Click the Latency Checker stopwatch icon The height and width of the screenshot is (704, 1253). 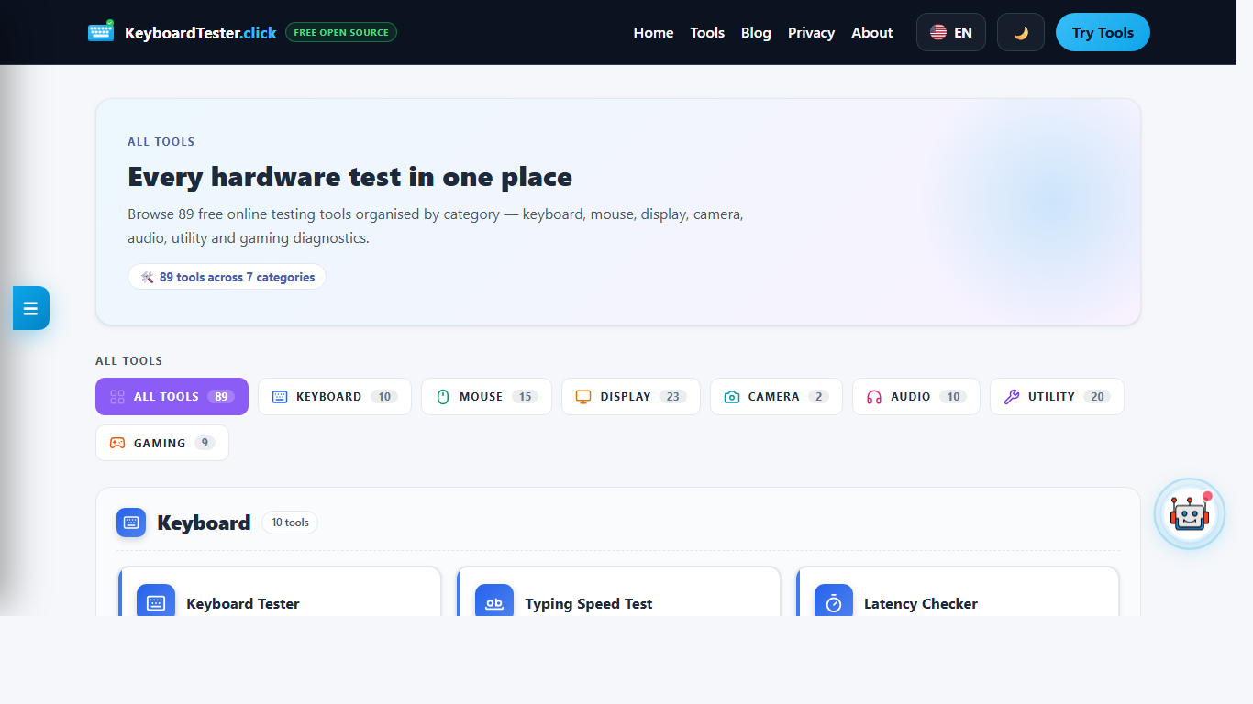coord(834,602)
